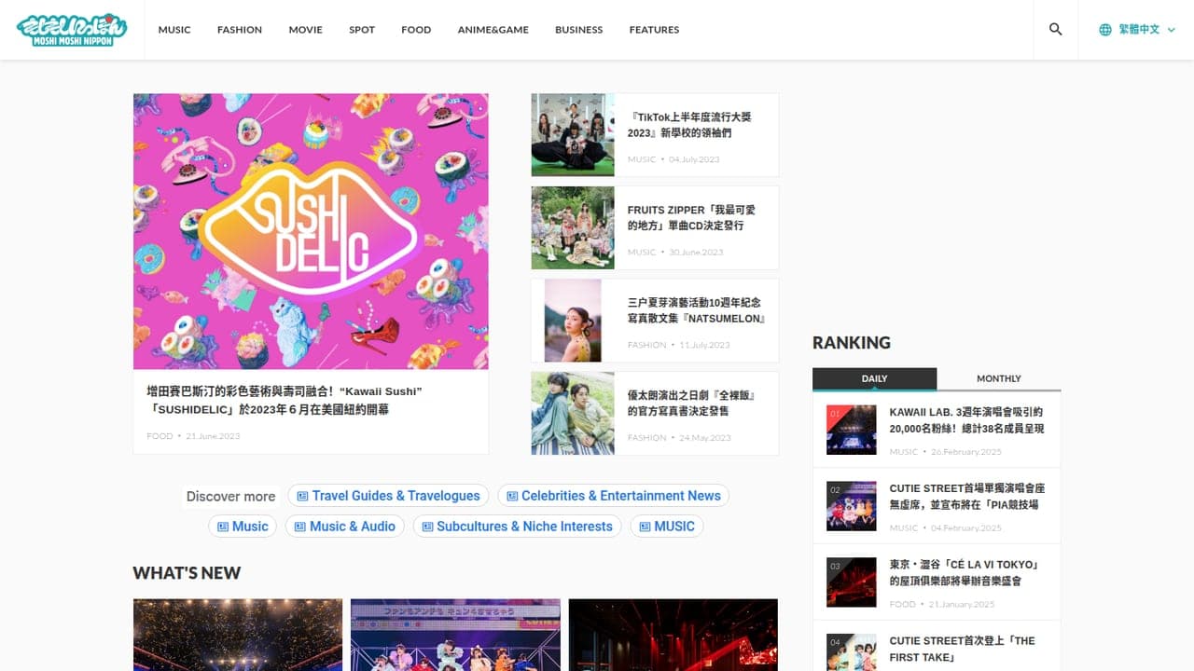The height and width of the screenshot is (671, 1194).
Task: Click the Celebrities & Entertainment News chip icon
Action: (x=512, y=496)
